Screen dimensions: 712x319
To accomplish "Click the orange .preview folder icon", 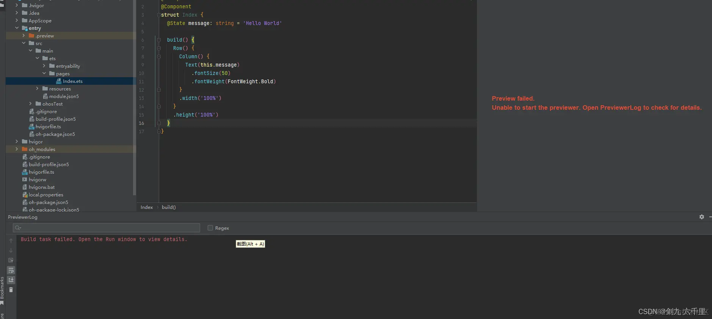I will point(31,36).
